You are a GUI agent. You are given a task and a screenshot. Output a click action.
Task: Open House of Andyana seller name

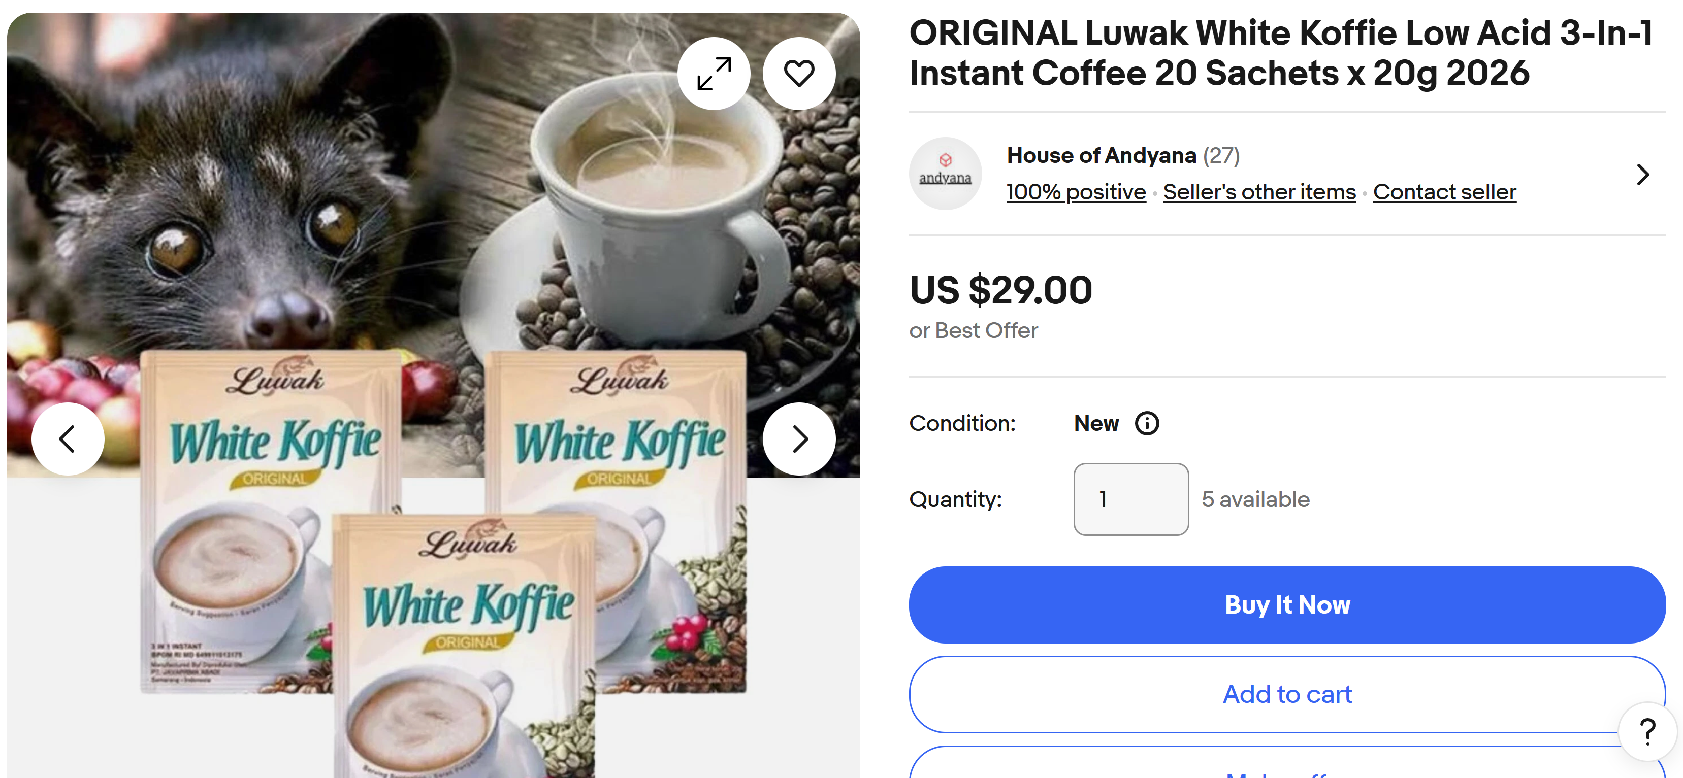[1101, 155]
